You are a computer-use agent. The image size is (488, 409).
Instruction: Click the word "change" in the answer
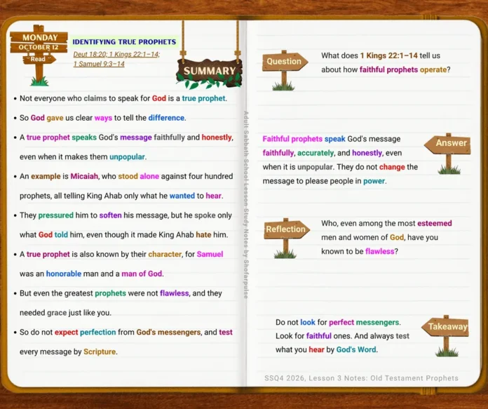[x=392, y=167]
